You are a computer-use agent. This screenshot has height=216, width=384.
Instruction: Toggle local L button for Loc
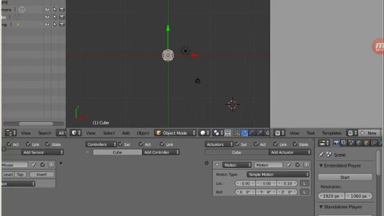pyautogui.click(x=304, y=183)
